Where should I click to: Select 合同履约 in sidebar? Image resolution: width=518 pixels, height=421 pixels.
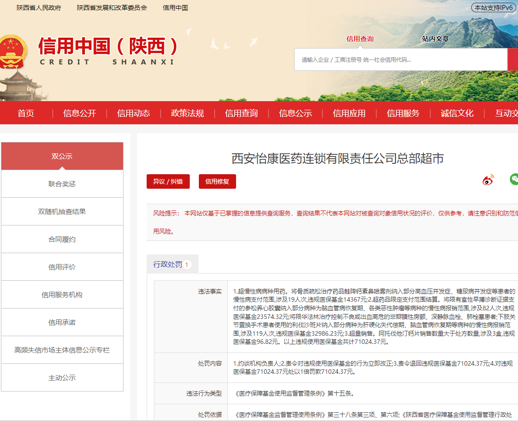pos(62,240)
